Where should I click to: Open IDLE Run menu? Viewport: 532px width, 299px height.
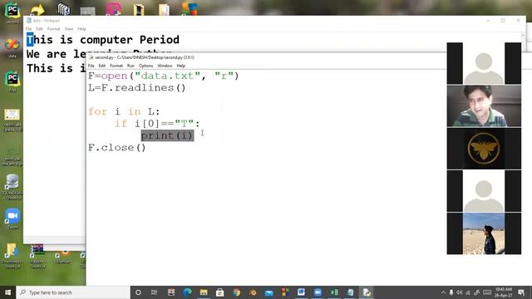tap(131, 66)
